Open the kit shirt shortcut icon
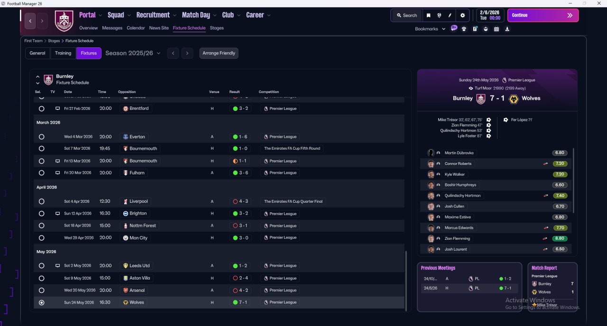Viewport: 607px width, 326px height. coord(464,29)
